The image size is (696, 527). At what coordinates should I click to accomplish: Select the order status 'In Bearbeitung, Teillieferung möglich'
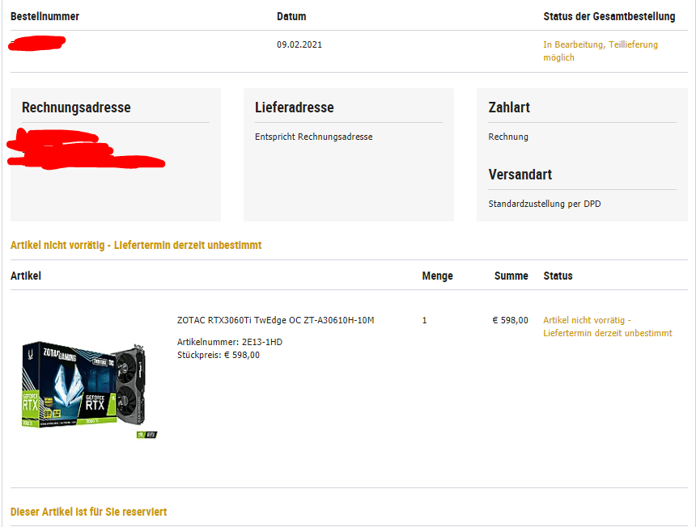pyautogui.click(x=601, y=51)
